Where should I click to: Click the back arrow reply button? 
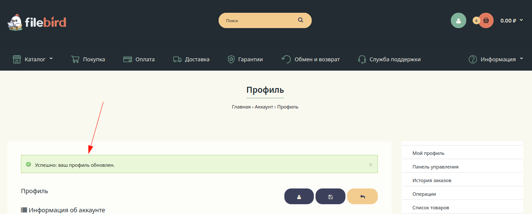click(x=362, y=197)
